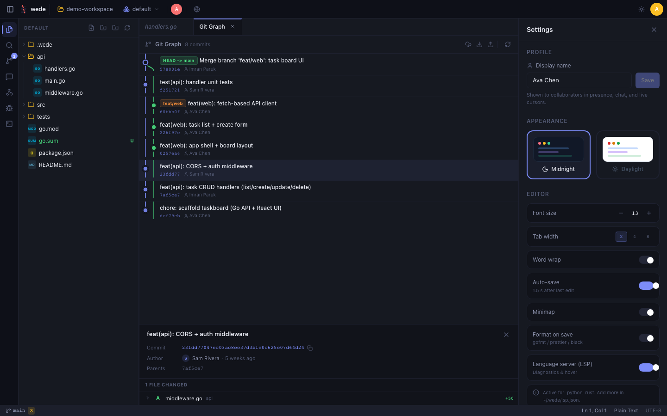Close the commit details panel
The width and height of the screenshot is (667, 416).
[506, 335]
